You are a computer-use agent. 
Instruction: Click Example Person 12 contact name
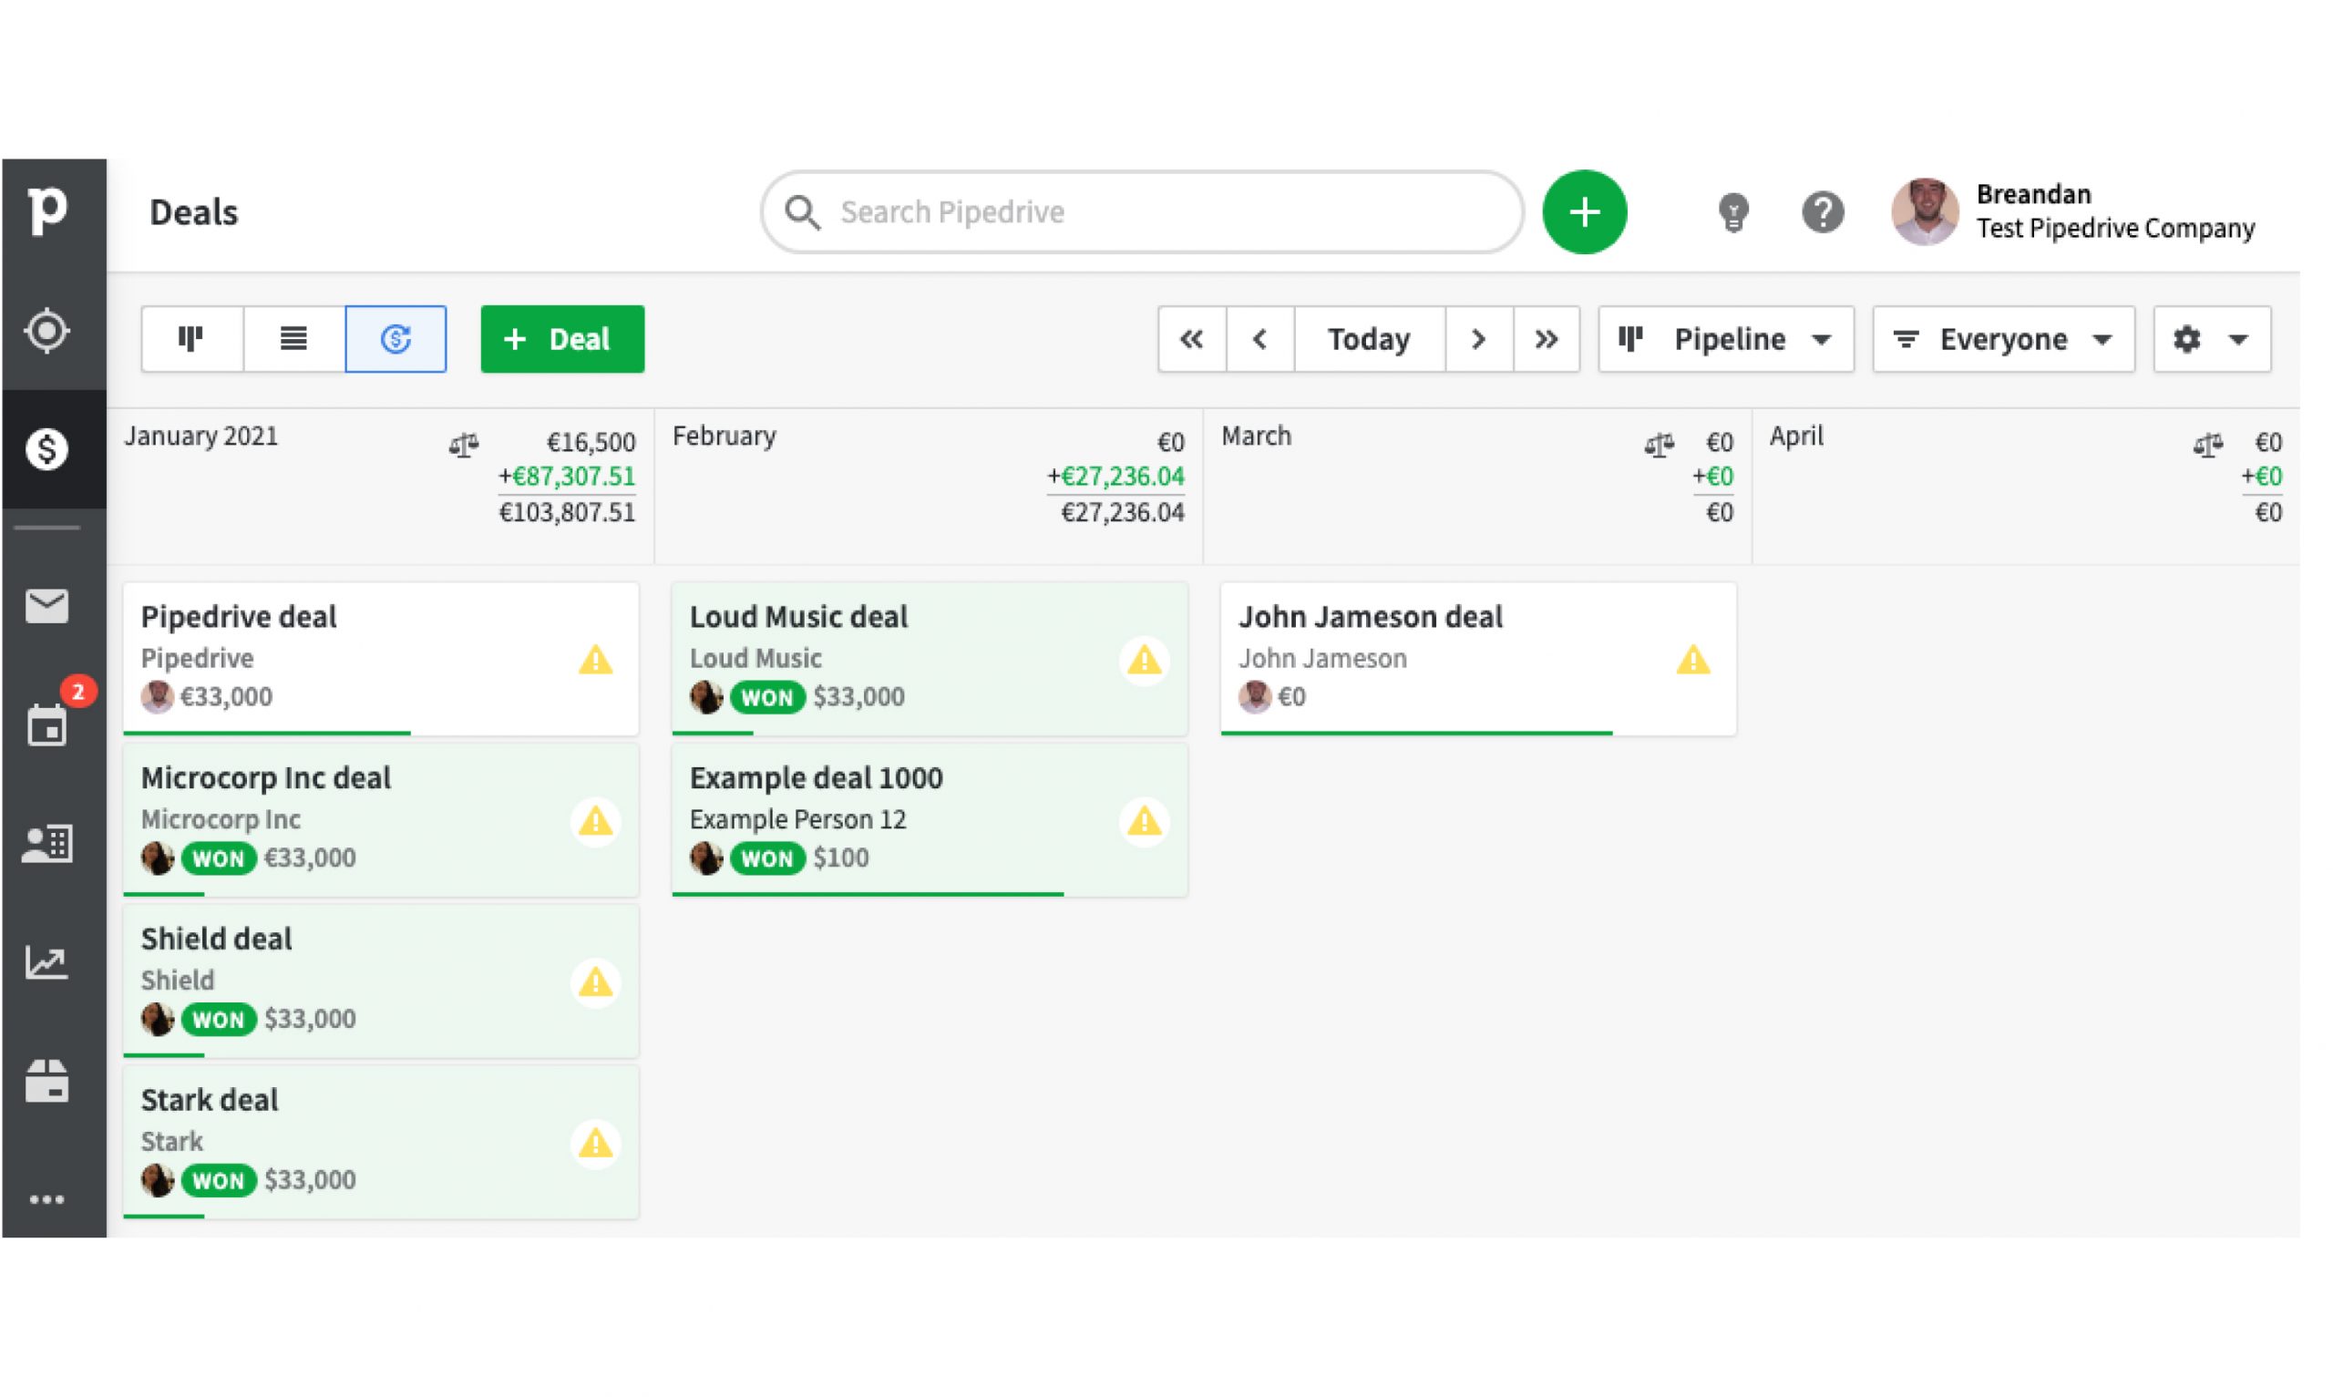tap(797, 819)
